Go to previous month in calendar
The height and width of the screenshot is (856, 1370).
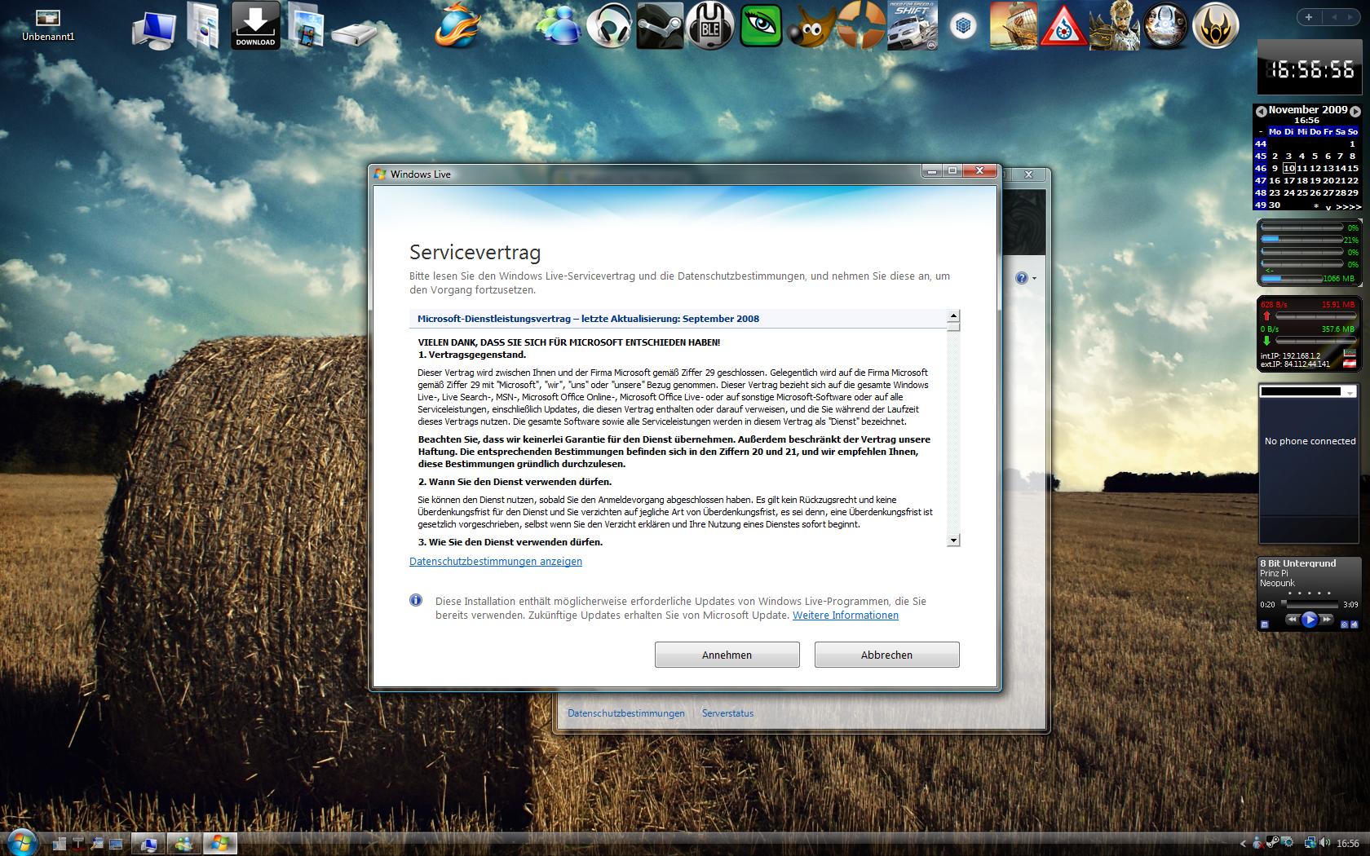point(1261,111)
